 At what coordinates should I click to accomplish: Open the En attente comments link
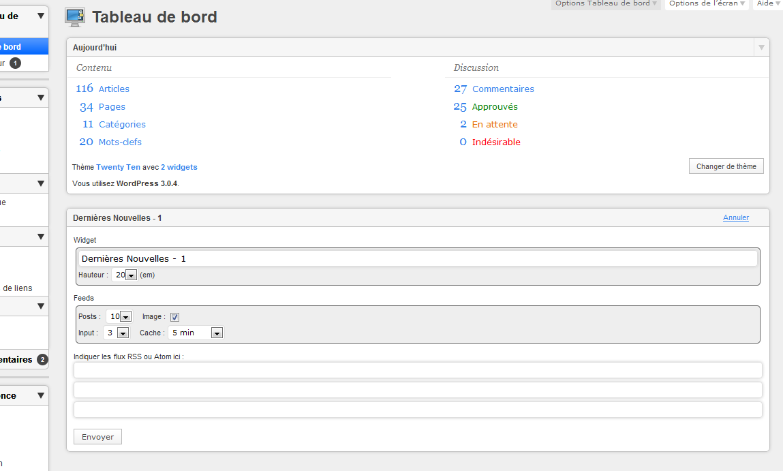click(489, 124)
